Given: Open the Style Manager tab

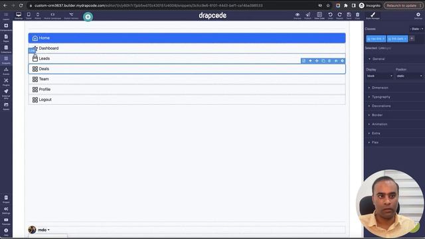Looking at the screenshot, I should pos(373,16).
